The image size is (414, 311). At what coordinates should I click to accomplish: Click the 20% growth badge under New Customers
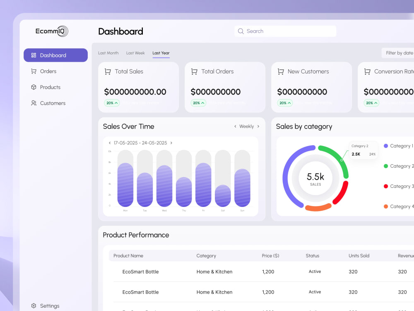click(285, 103)
